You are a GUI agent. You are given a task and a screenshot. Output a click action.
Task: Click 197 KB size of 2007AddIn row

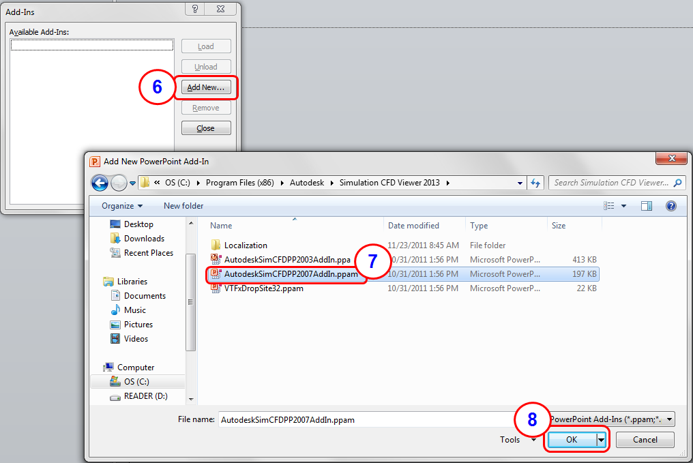(585, 274)
